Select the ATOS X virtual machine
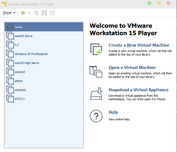Screen dimensions: 177x152 pos(44,99)
